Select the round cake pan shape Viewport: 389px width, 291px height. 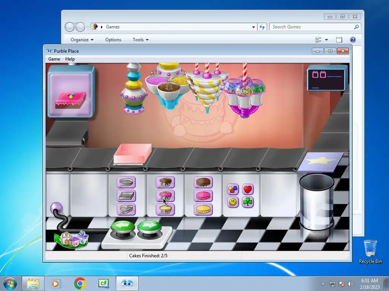pos(126,182)
